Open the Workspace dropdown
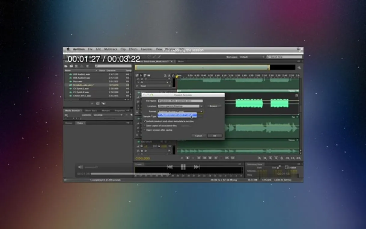 pyautogui.click(x=252, y=57)
